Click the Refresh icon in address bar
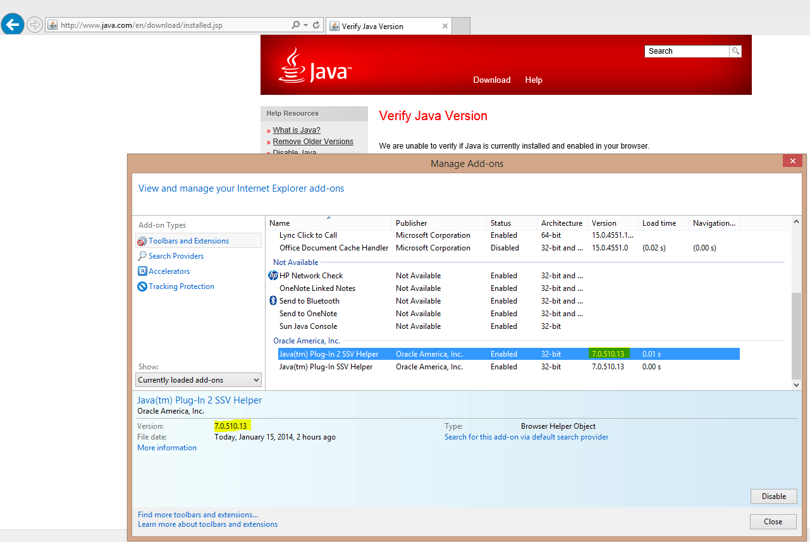810x542 pixels. [x=316, y=25]
